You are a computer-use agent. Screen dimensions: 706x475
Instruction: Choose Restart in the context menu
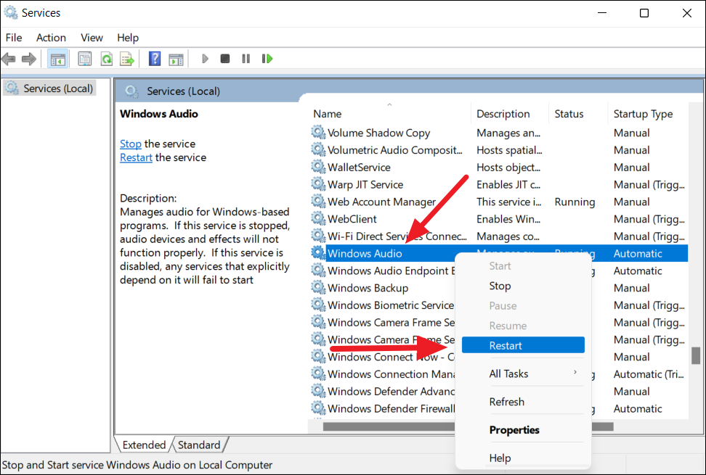[523, 345]
